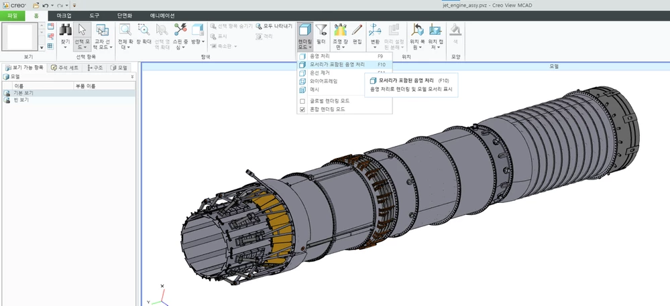
Task: Open the 주석 세트 panel tab
Action: (x=64, y=68)
